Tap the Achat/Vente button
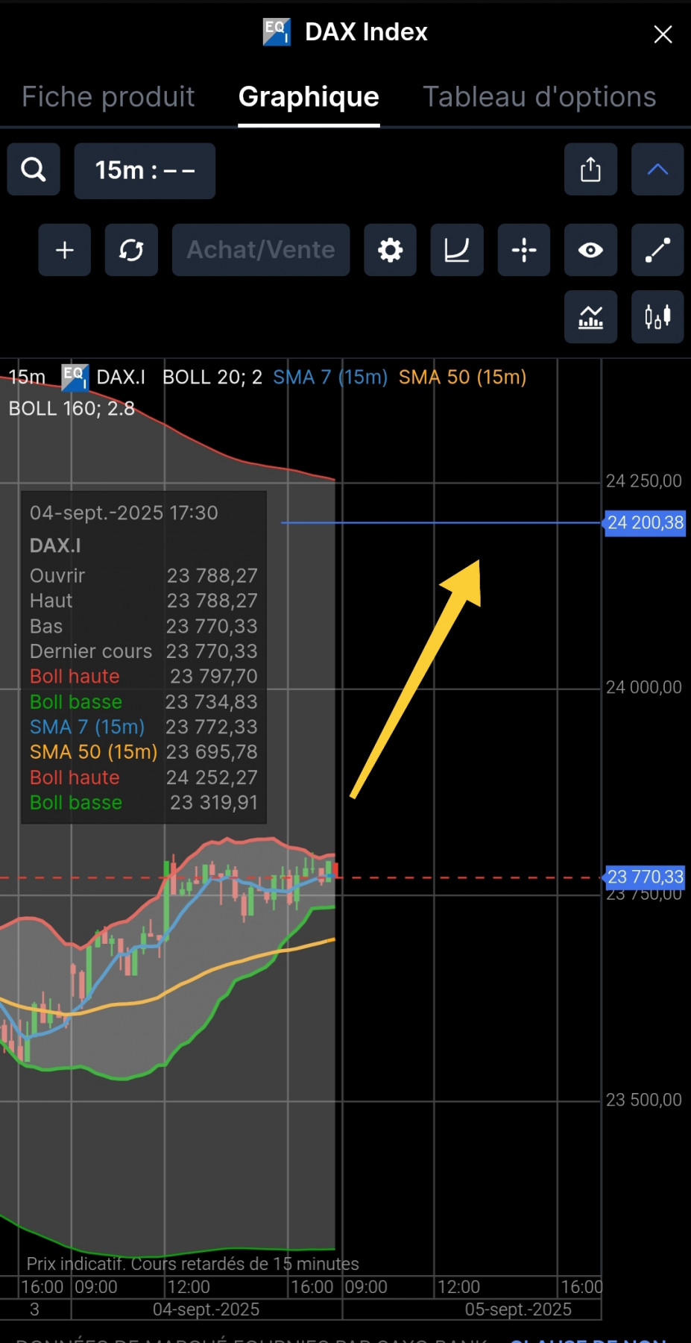 pos(261,250)
